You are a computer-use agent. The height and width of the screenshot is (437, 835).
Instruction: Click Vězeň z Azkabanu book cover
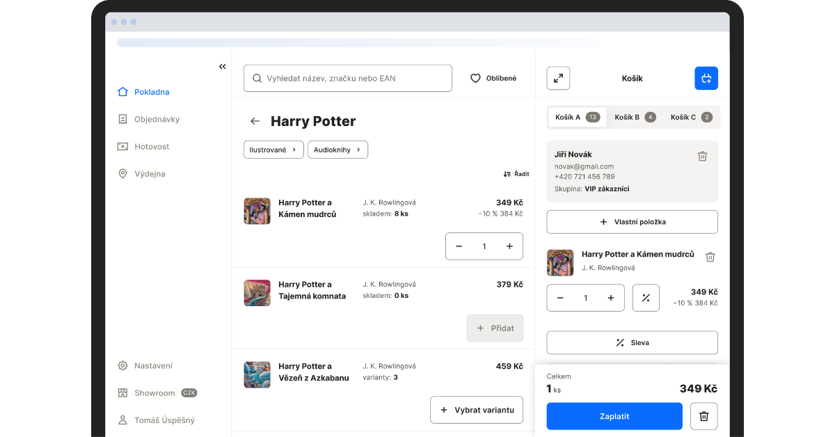tap(257, 374)
